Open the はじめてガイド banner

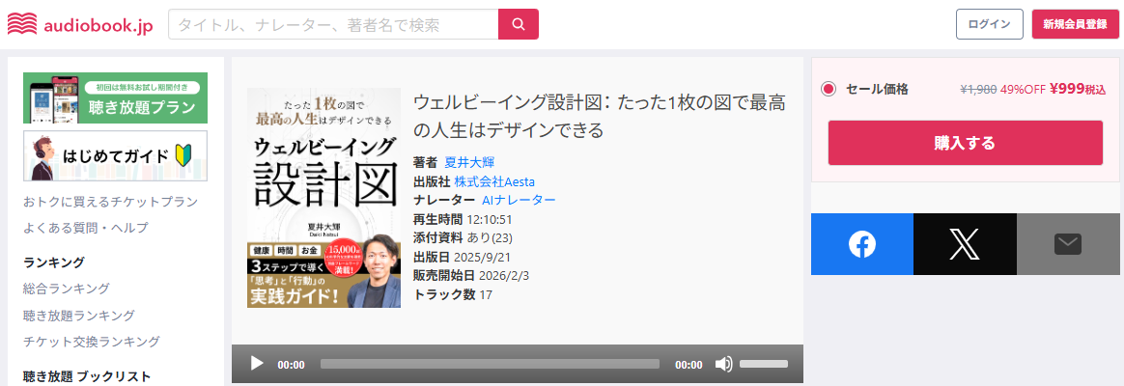116,155
